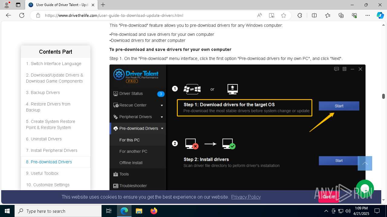This screenshot has width=387, height=217.
Task: Go to 9. Useful Toolbox section
Action: point(42,173)
